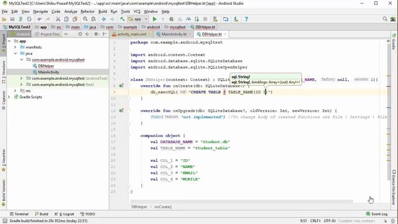
Task: Toggle the Favorites side panel
Action: pos(3,161)
